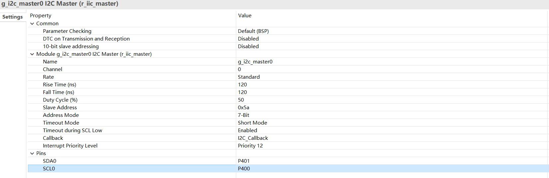Screen dimensions: 549x178
Task: Select the 10-bit slave addressing property
Action: [x=71, y=46]
